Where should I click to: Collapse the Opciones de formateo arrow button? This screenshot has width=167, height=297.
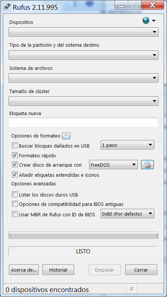(66, 136)
